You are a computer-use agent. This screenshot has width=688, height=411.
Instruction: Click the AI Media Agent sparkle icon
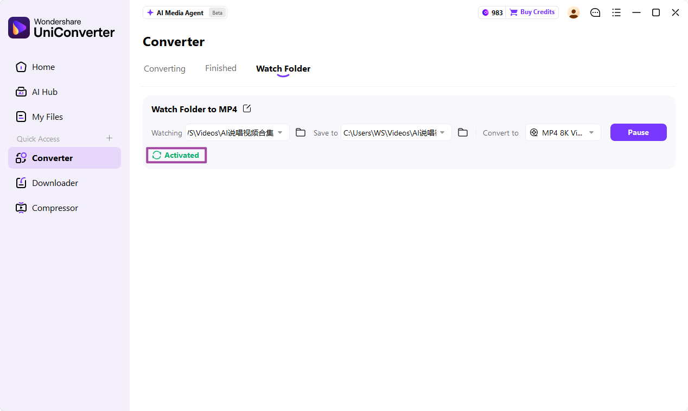click(x=150, y=12)
